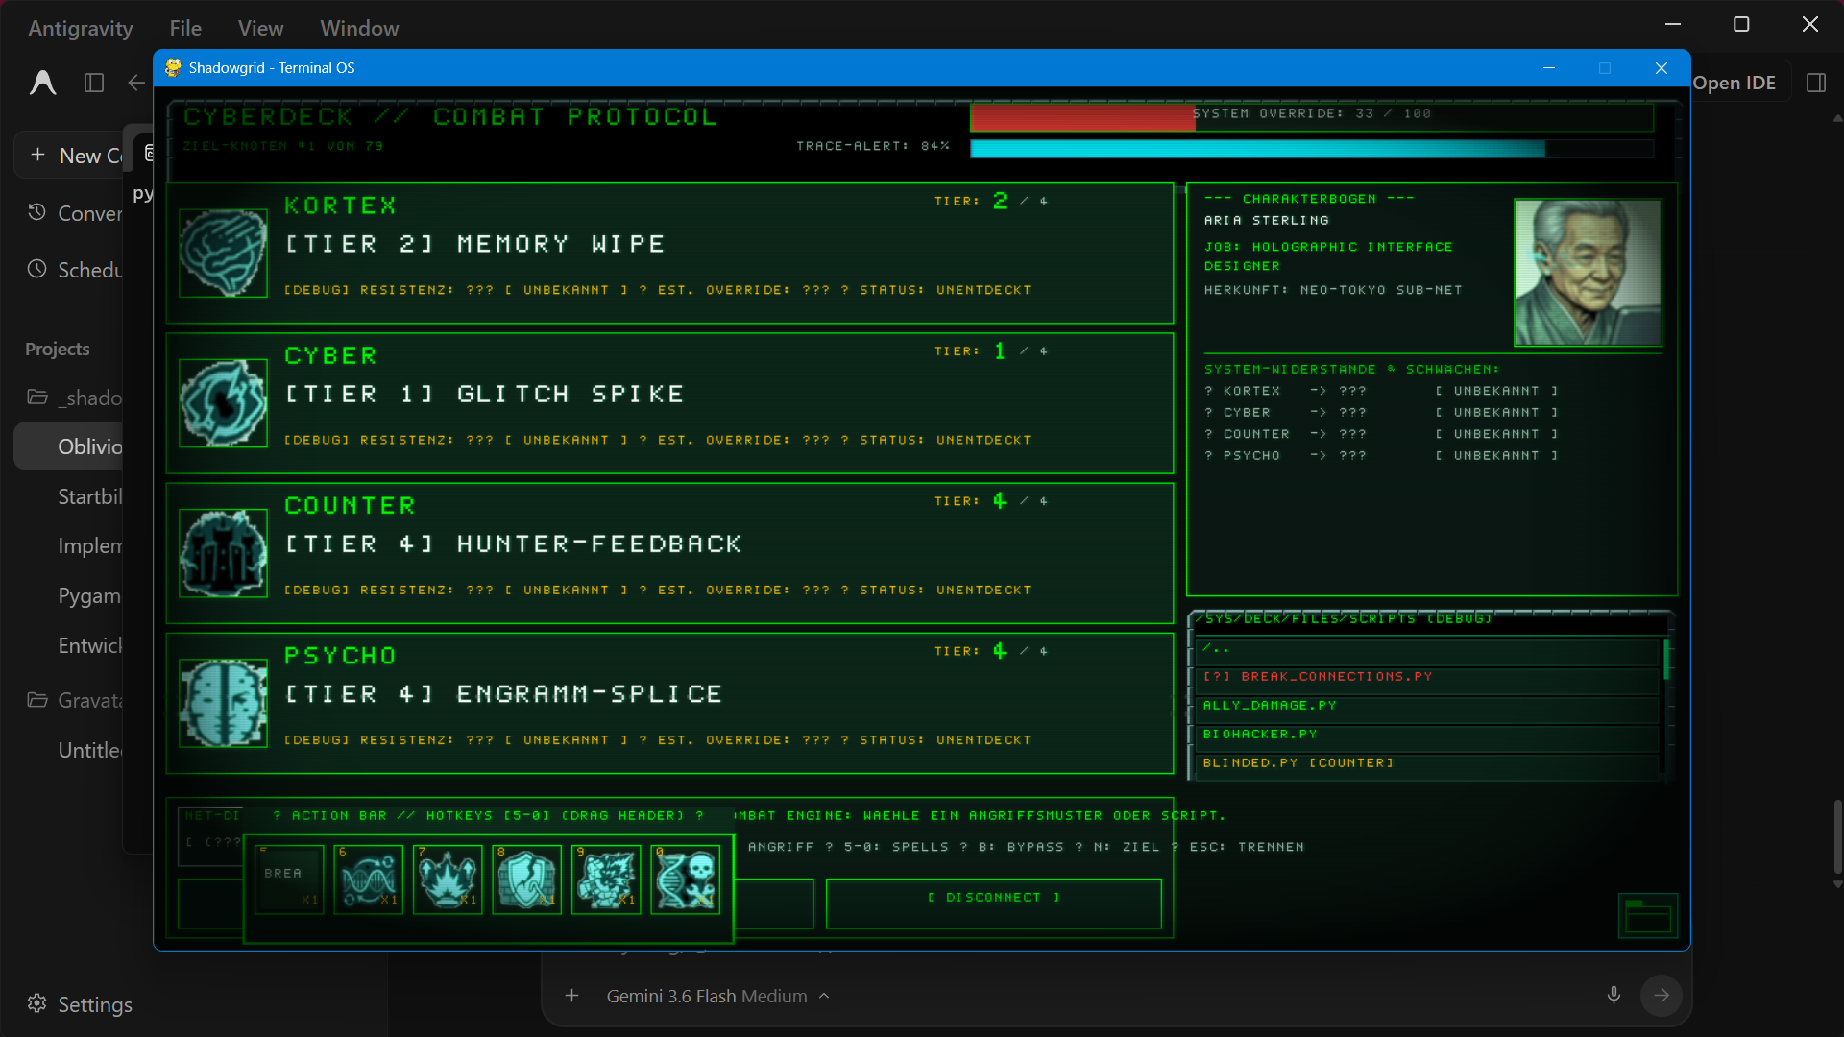Viewport: 1844px width, 1037px height.
Task: Select the Kortex Memory Wipe brain icon
Action: click(224, 253)
